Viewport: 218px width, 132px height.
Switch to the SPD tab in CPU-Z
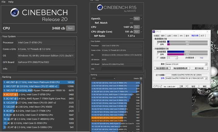click(181, 36)
